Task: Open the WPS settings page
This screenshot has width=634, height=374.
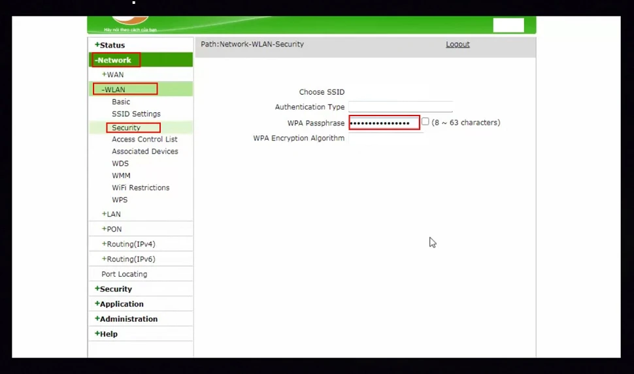Action: point(120,200)
